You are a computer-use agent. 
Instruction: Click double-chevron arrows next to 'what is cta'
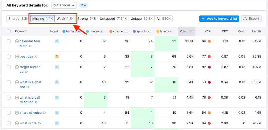(x=39, y=124)
